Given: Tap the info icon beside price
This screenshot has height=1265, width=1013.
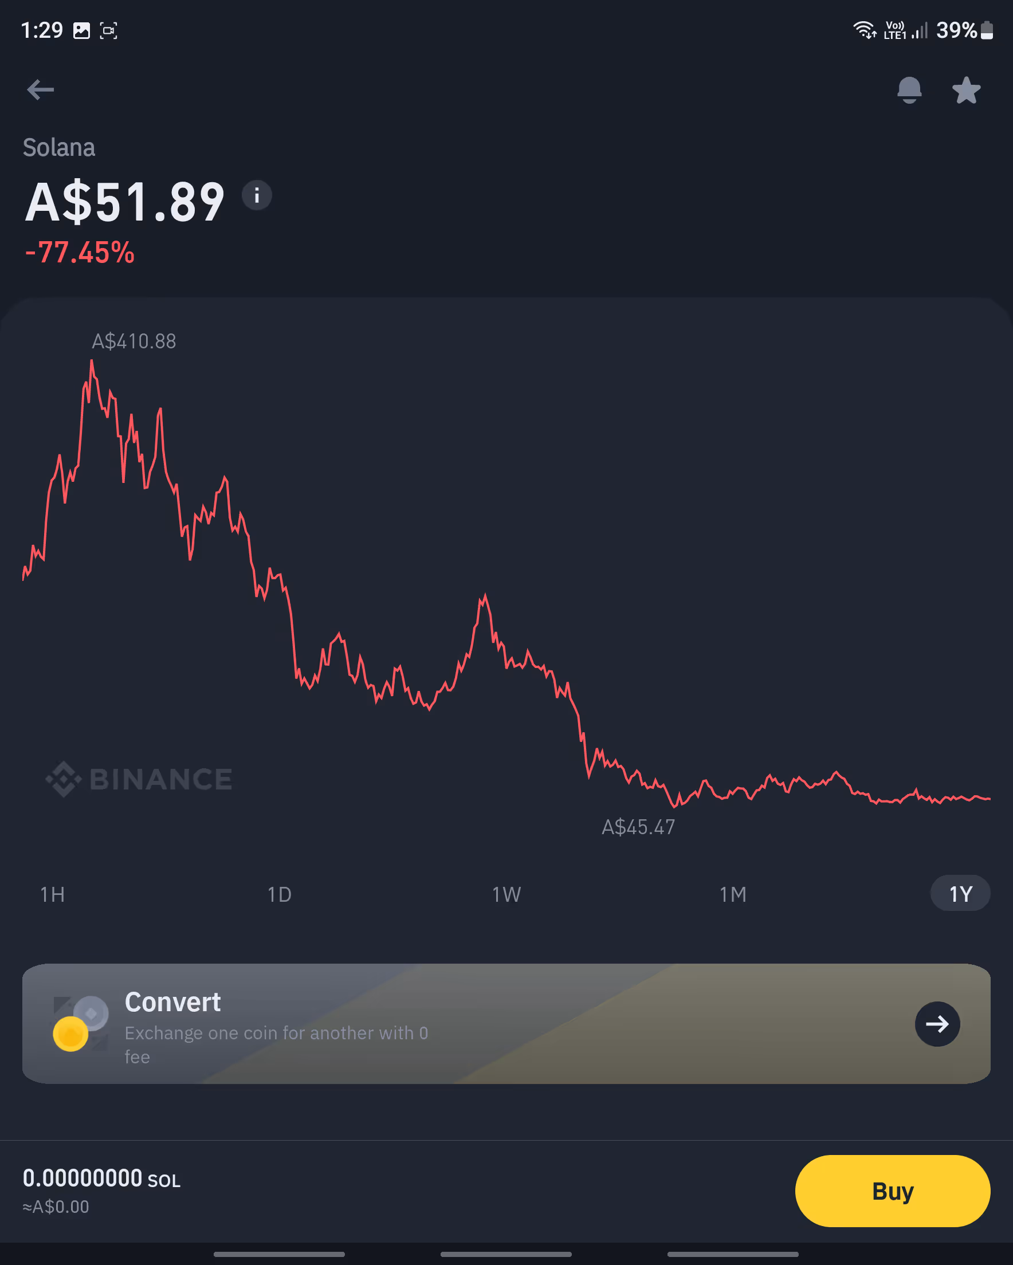Looking at the screenshot, I should point(257,195).
